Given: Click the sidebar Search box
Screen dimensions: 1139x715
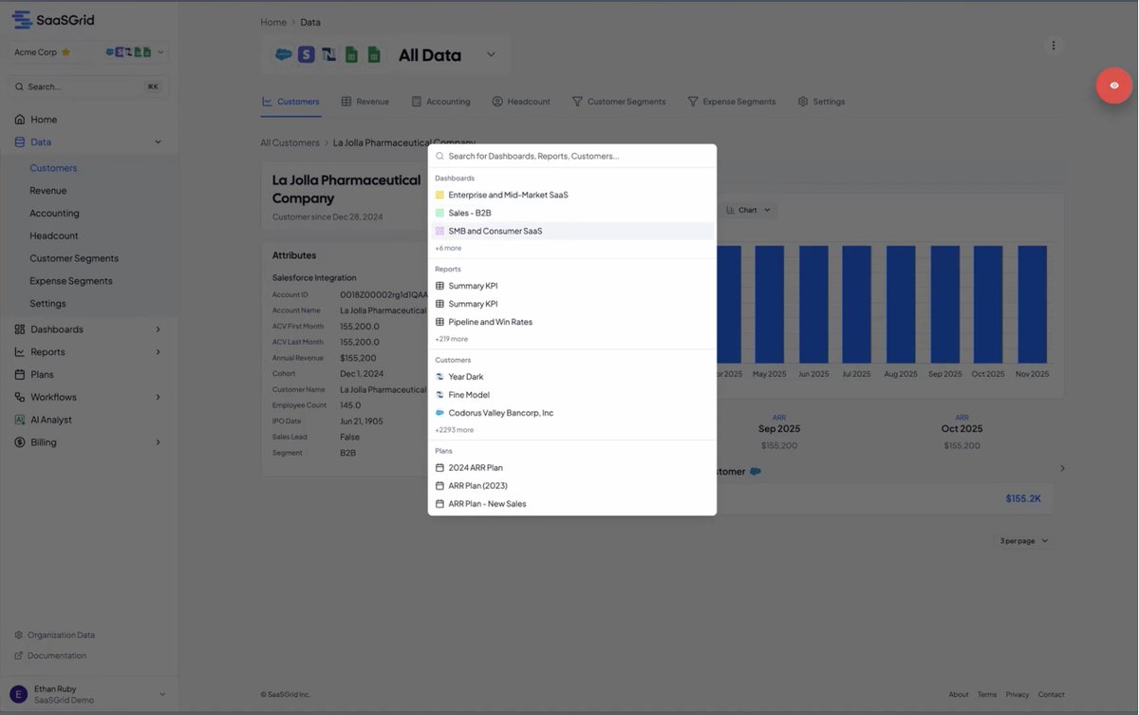Looking at the screenshot, I should click(89, 86).
